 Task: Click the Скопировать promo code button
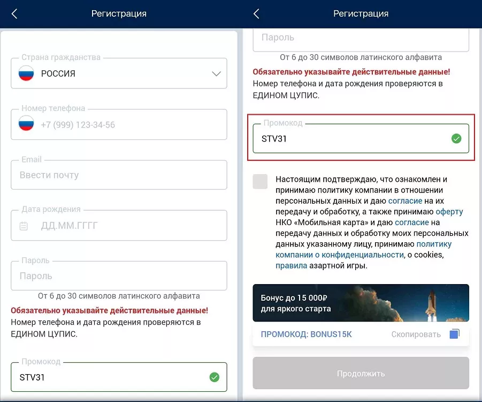(x=416, y=334)
